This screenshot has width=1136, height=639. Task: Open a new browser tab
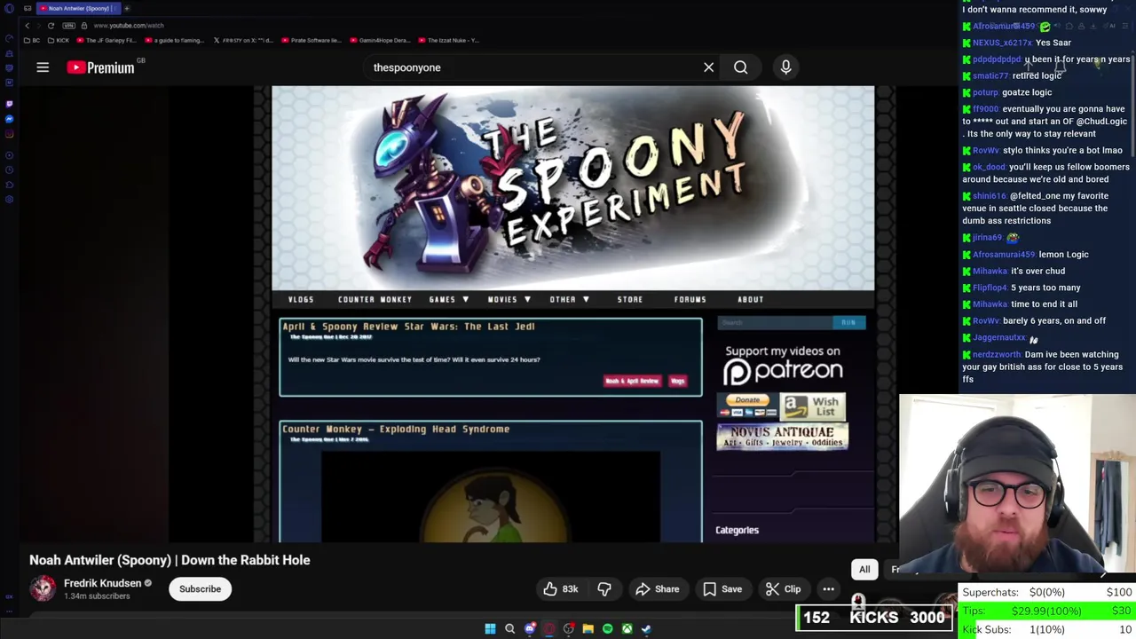pos(127,9)
